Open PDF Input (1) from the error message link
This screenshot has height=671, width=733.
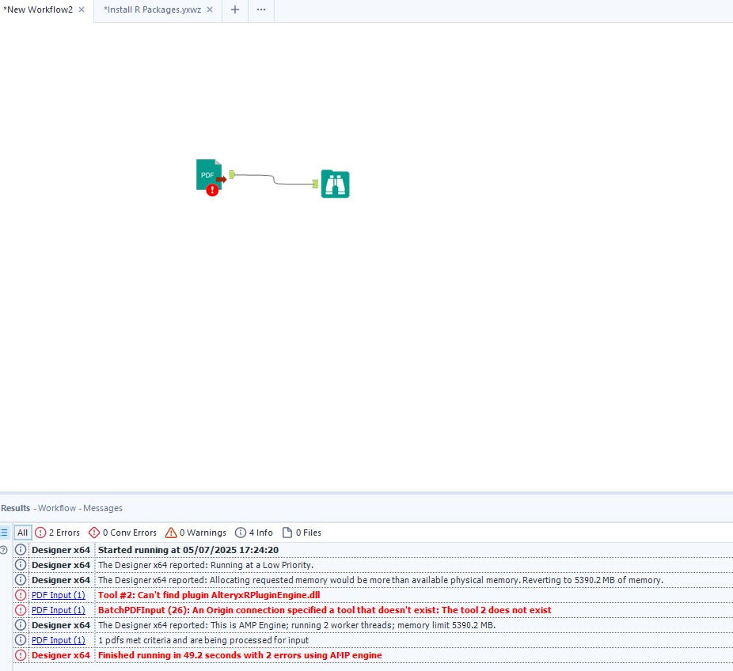click(58, 595)
